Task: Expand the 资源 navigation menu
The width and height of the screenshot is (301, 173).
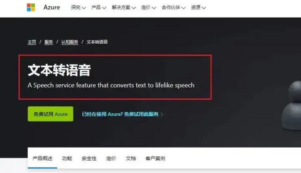Action: [x=198, y=8]
